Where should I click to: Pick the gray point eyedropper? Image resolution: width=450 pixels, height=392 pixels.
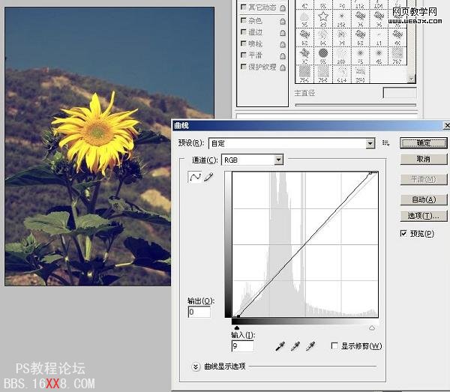pyautogui.click(x=295, y=346)
